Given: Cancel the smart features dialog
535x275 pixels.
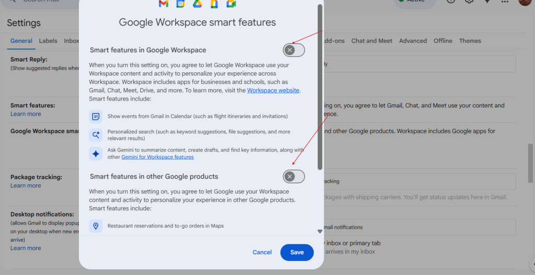Looking at the screenshot, I should pyautogui.click(x=262, y=253).
